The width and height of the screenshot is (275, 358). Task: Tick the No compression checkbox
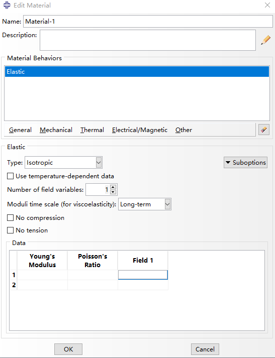pyautogui.click(x=10, y=218)
